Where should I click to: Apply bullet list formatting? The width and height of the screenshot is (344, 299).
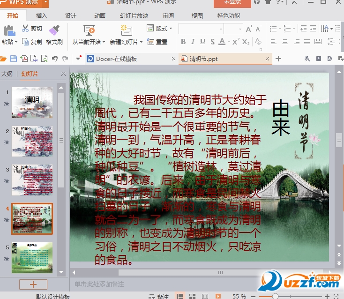[273, 29]
